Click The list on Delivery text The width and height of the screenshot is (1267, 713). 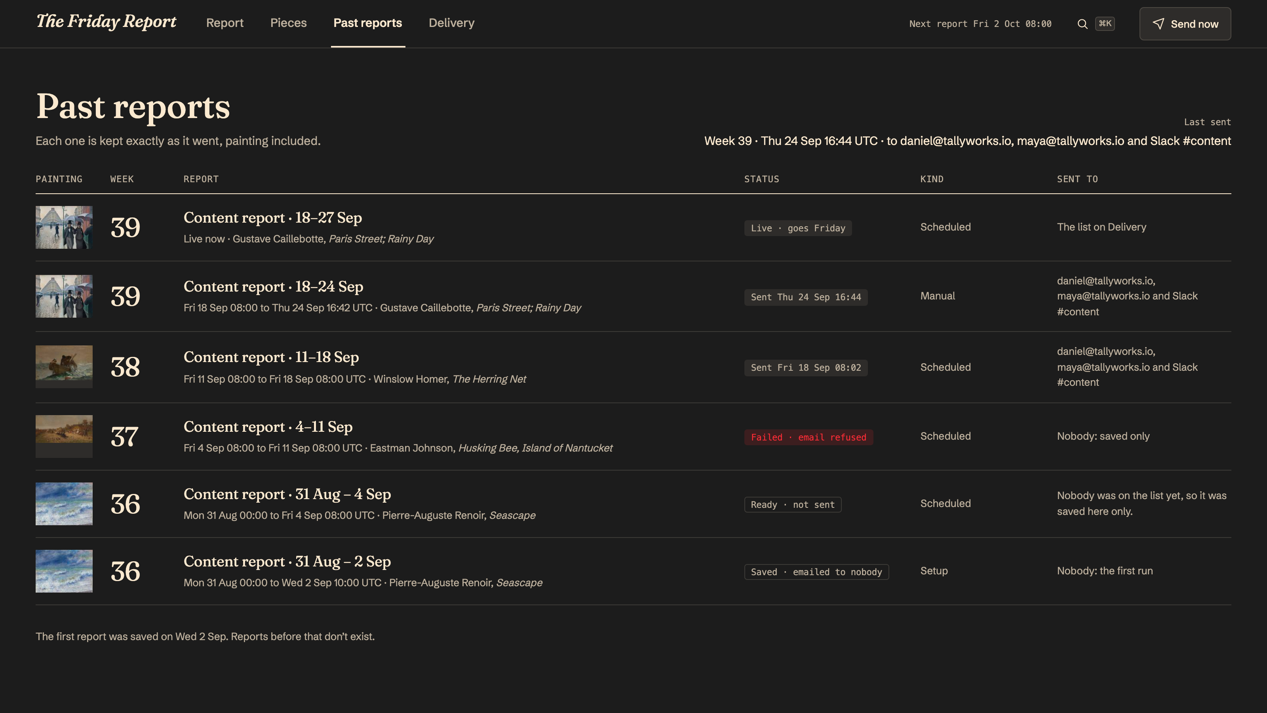tap(1101, 227)
